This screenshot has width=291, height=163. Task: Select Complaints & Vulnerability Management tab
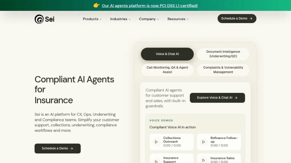click(223, 70)
